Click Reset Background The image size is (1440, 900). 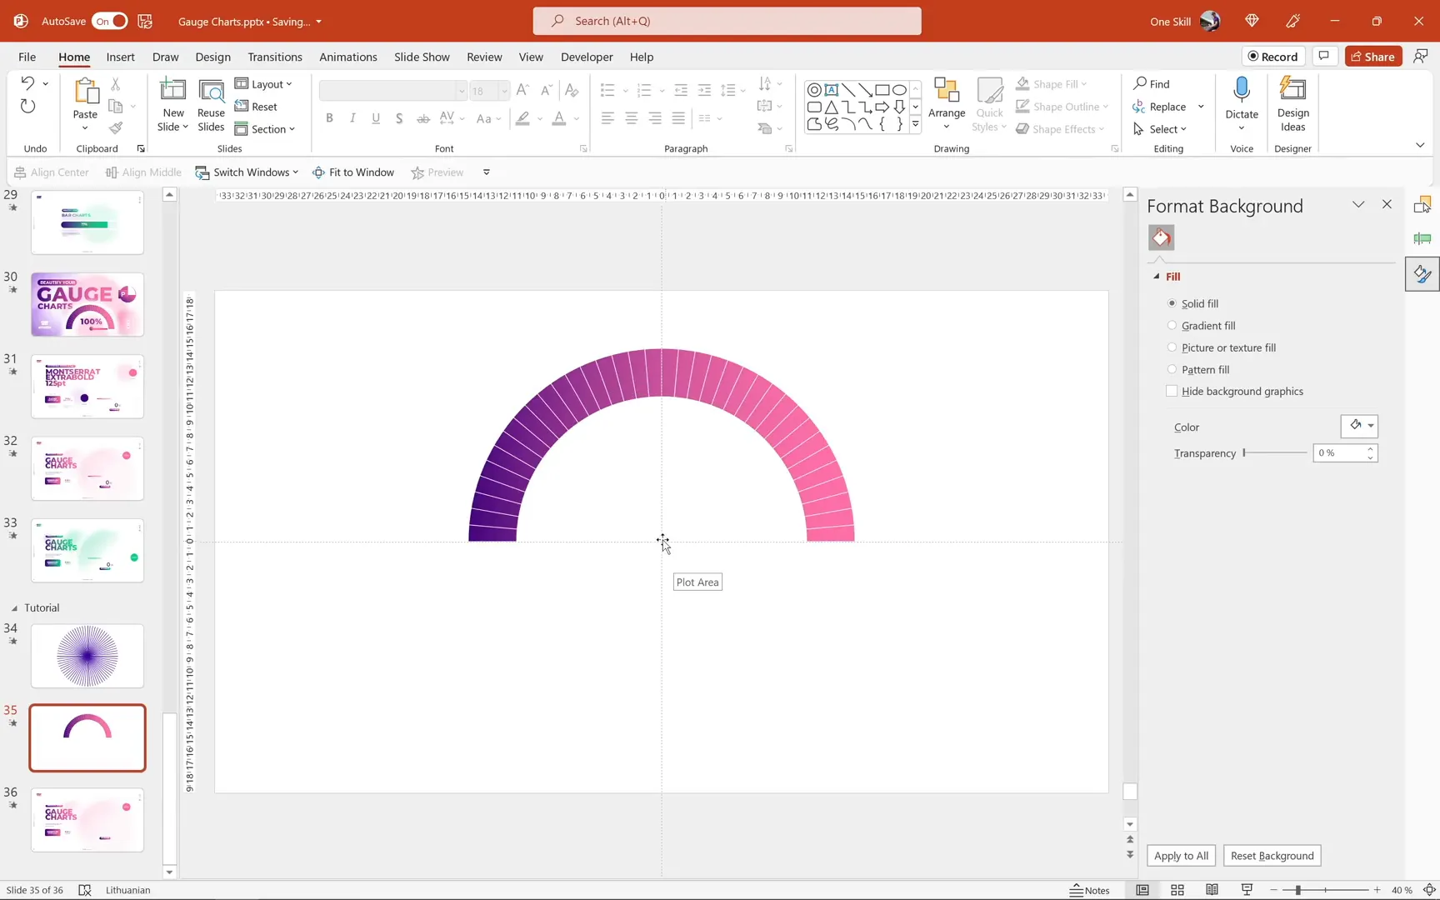(1272, 856)
